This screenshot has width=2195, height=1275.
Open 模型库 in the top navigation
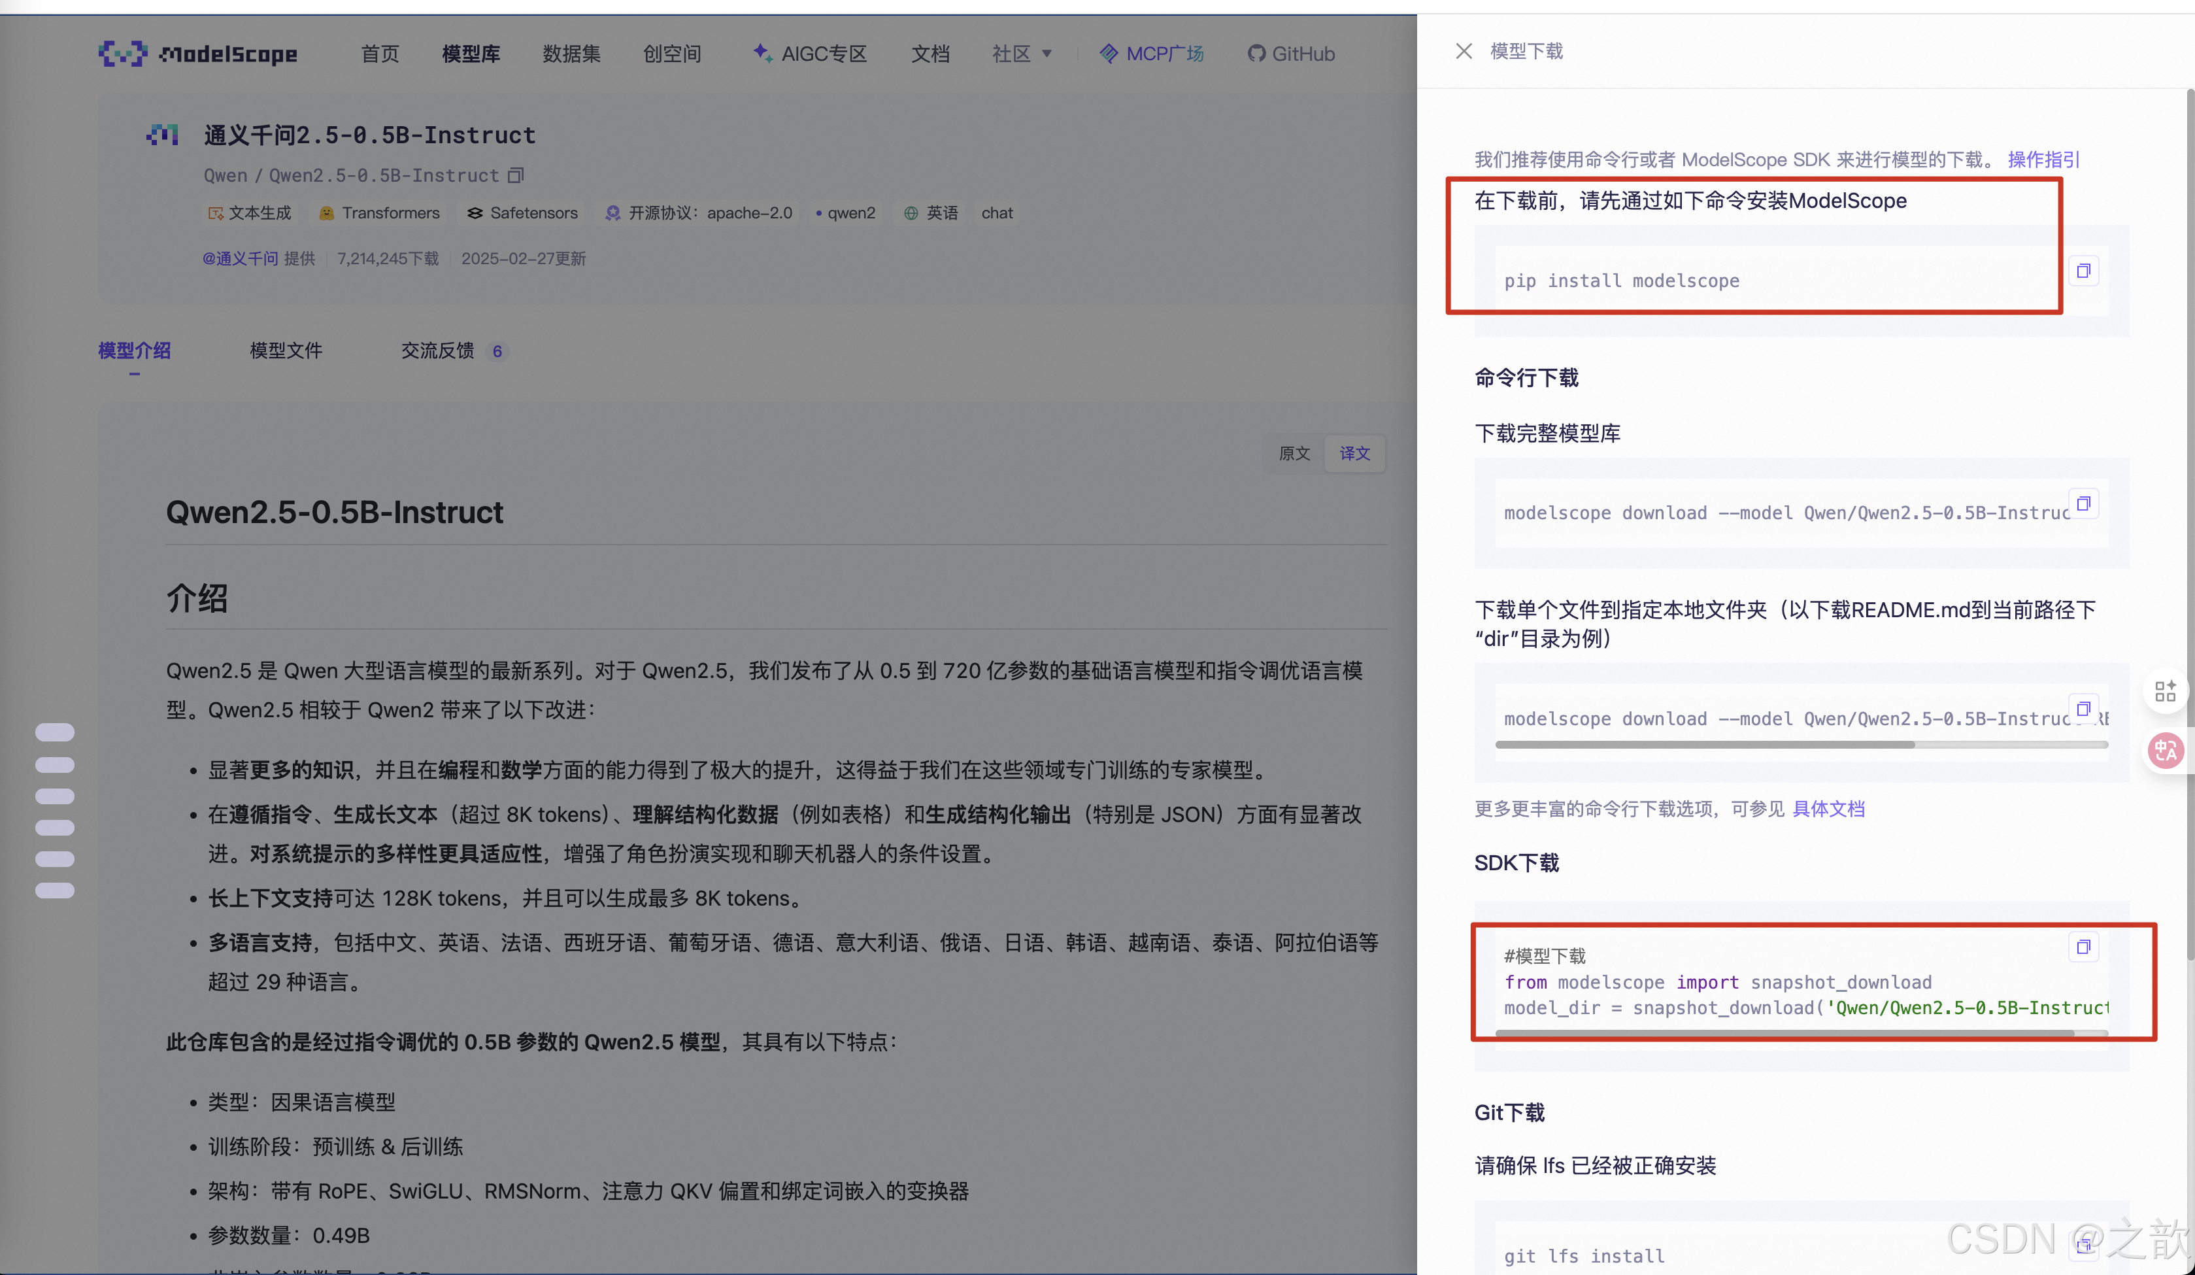471,54
